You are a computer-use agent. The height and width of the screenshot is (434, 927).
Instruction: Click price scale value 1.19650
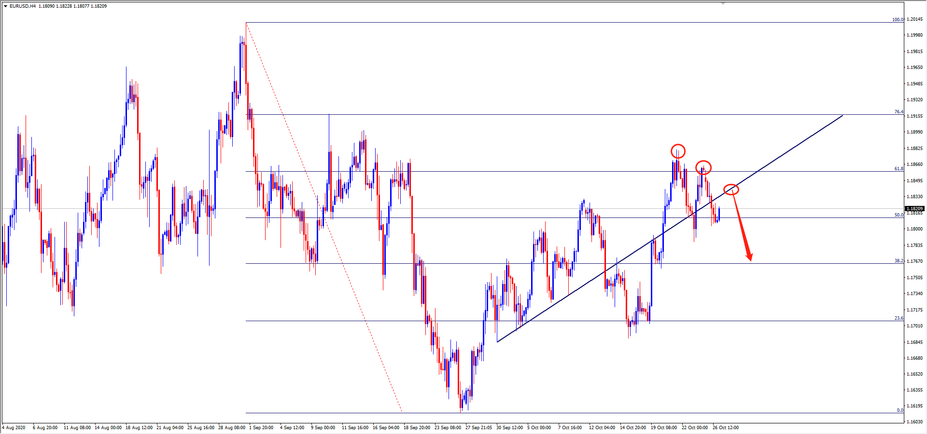[915, 68]
